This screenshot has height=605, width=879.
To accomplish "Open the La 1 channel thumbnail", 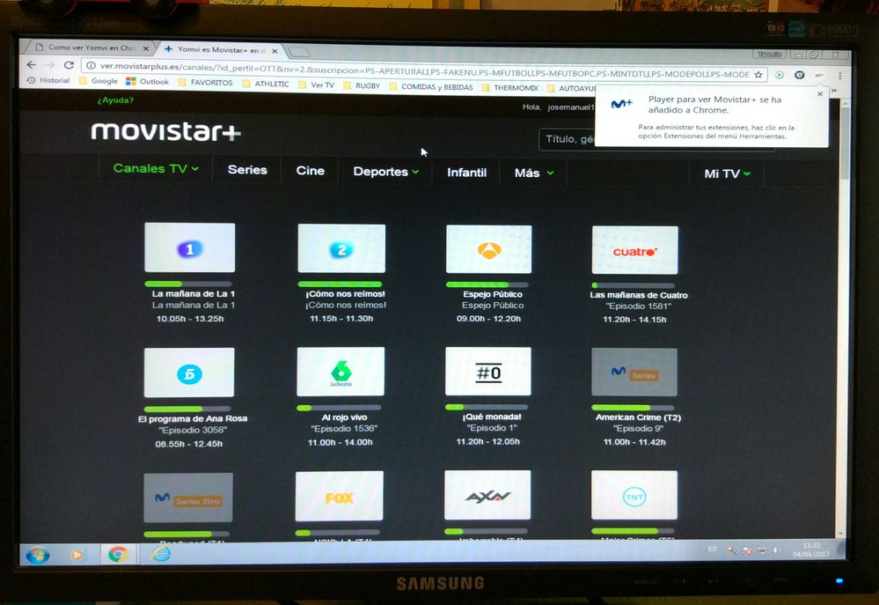I will tap(189, 247).
